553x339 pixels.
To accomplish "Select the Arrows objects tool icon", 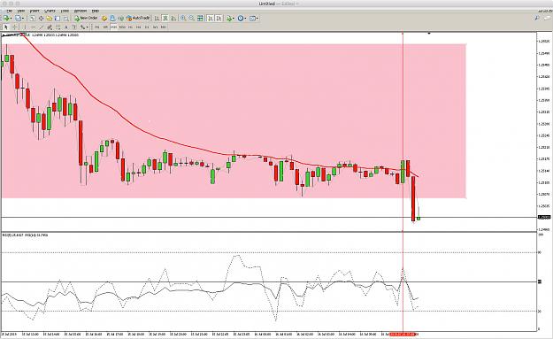I will click(83, 27).
